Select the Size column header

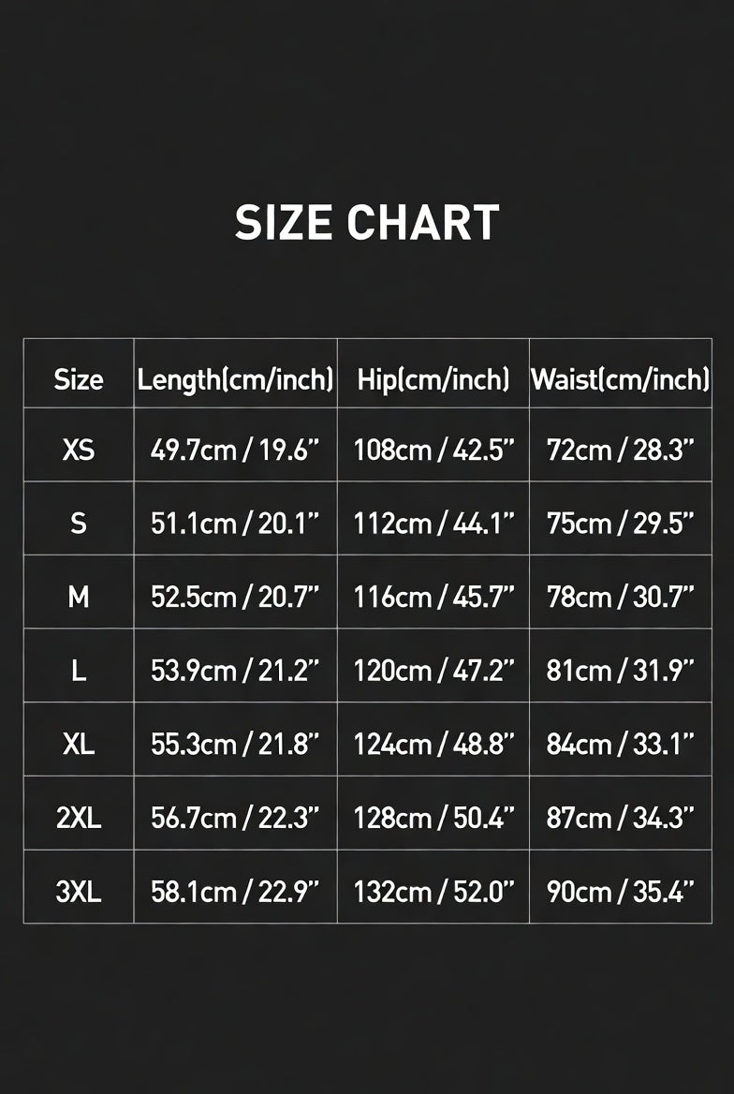[x=78, y=380]
